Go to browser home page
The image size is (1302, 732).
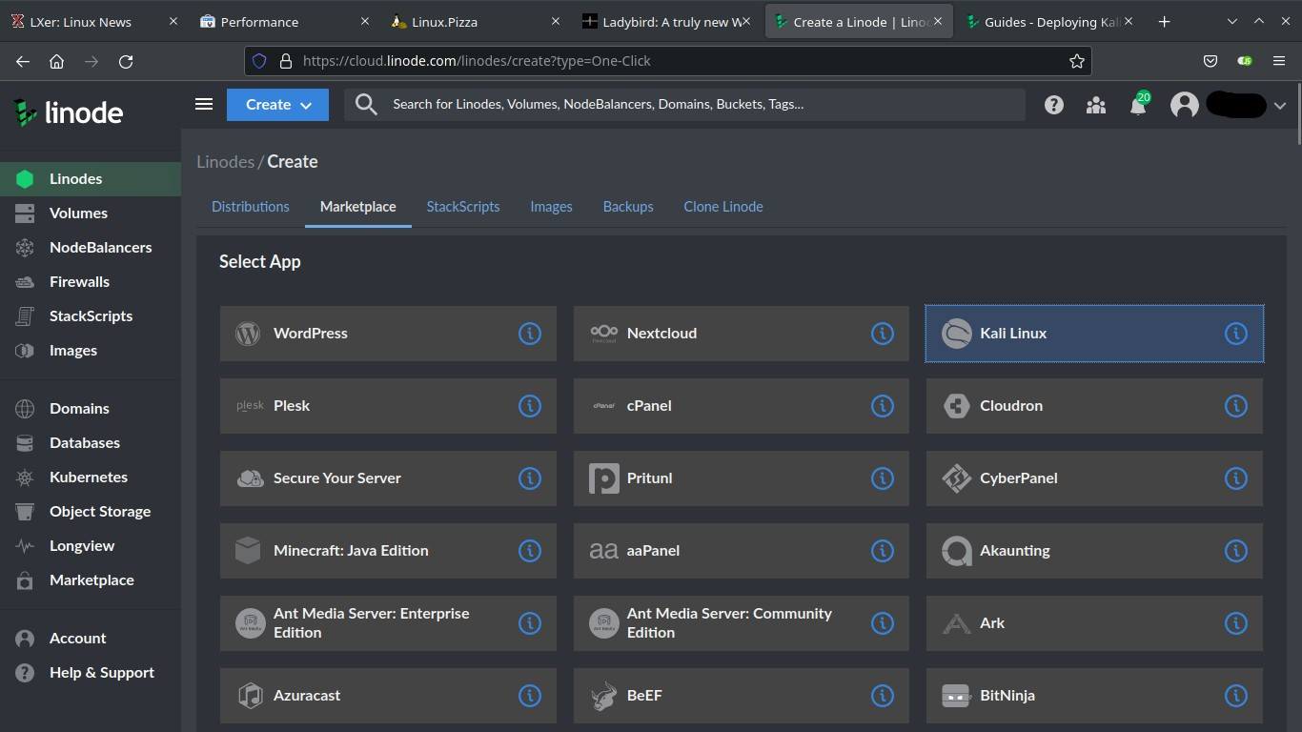(x=57, y=61)
